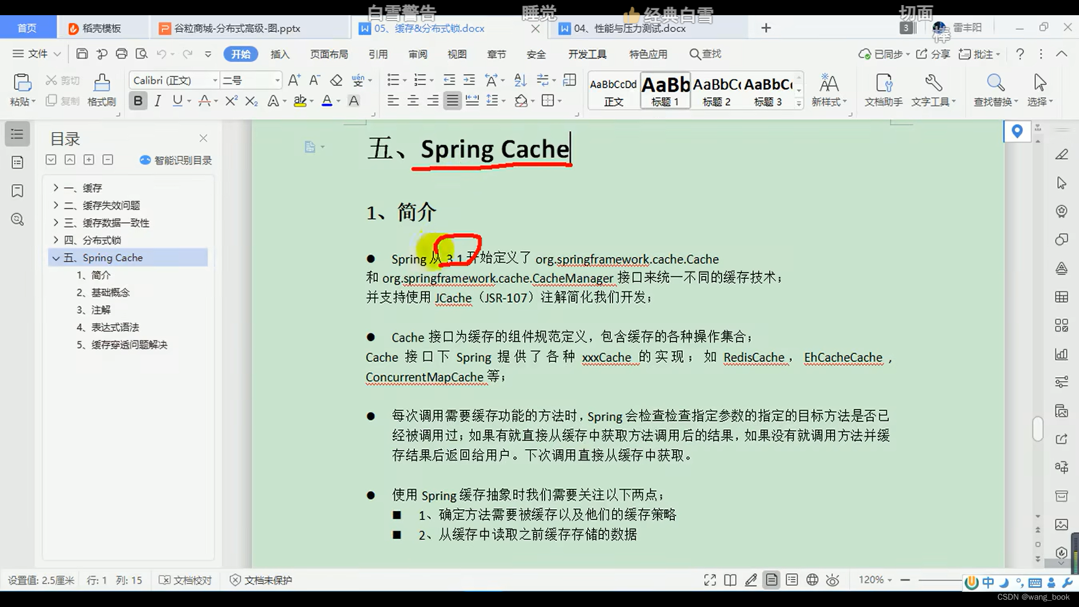1079x607 pixels.
Task: Toggle Underline formatting
Action: coord(178,101)
